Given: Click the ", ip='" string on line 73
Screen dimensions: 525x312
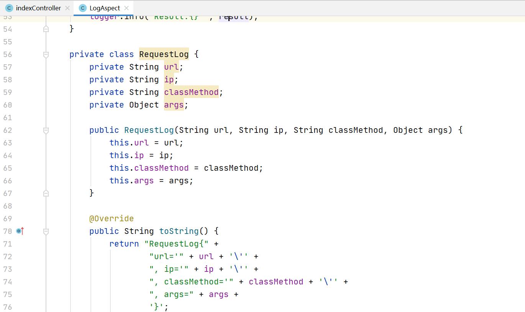Looking at the screenshot, I should [x=169, y=269].
